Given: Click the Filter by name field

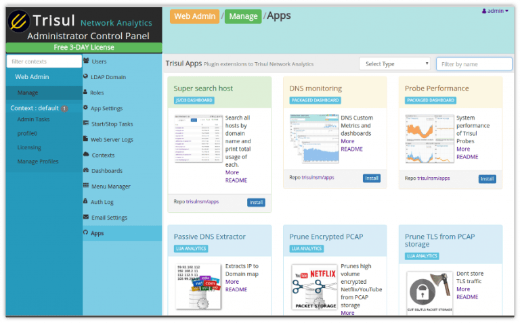Looking at the screenshot, I should click(474, 64).
